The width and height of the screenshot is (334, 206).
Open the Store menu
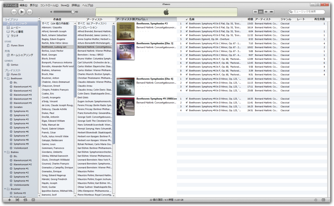pos(65,5)
